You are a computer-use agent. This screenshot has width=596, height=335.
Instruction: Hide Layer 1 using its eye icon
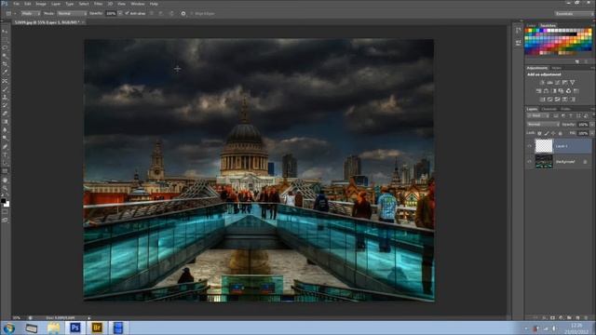[x=530, y=146]
